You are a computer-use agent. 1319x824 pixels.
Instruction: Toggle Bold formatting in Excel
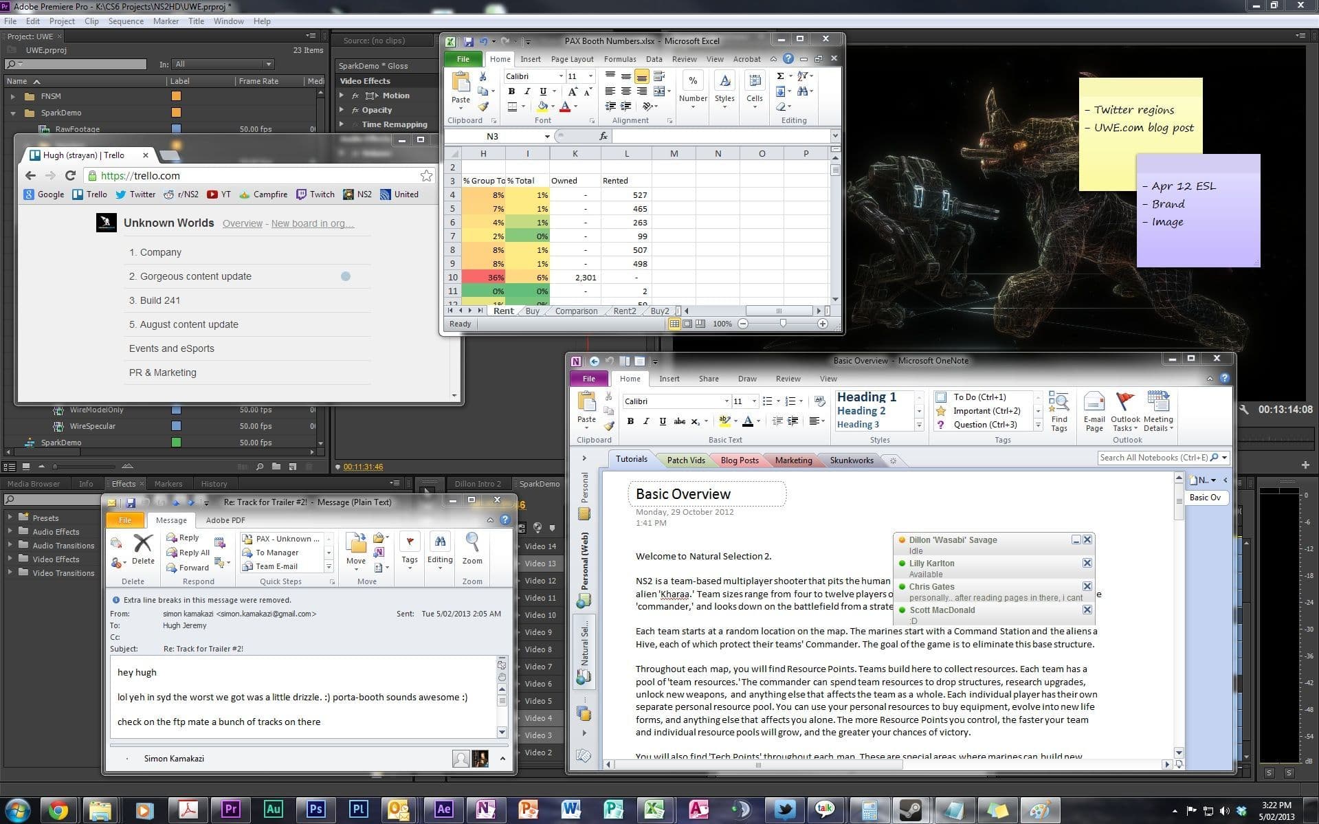coord(511,90)
